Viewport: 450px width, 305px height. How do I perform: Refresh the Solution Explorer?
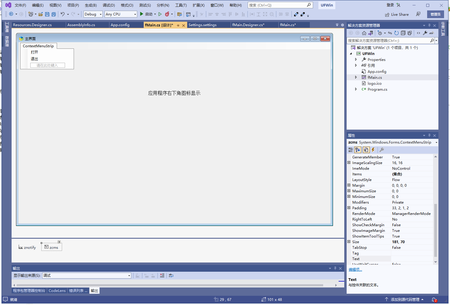click(397, 33)
